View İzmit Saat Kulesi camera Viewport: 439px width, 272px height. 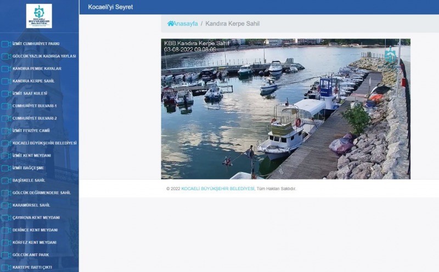pyautogui.click(x=30, y=93)
